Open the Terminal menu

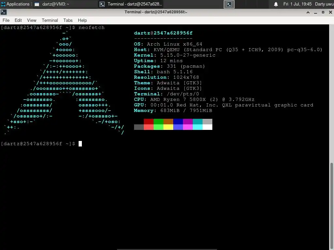[50, 20]
